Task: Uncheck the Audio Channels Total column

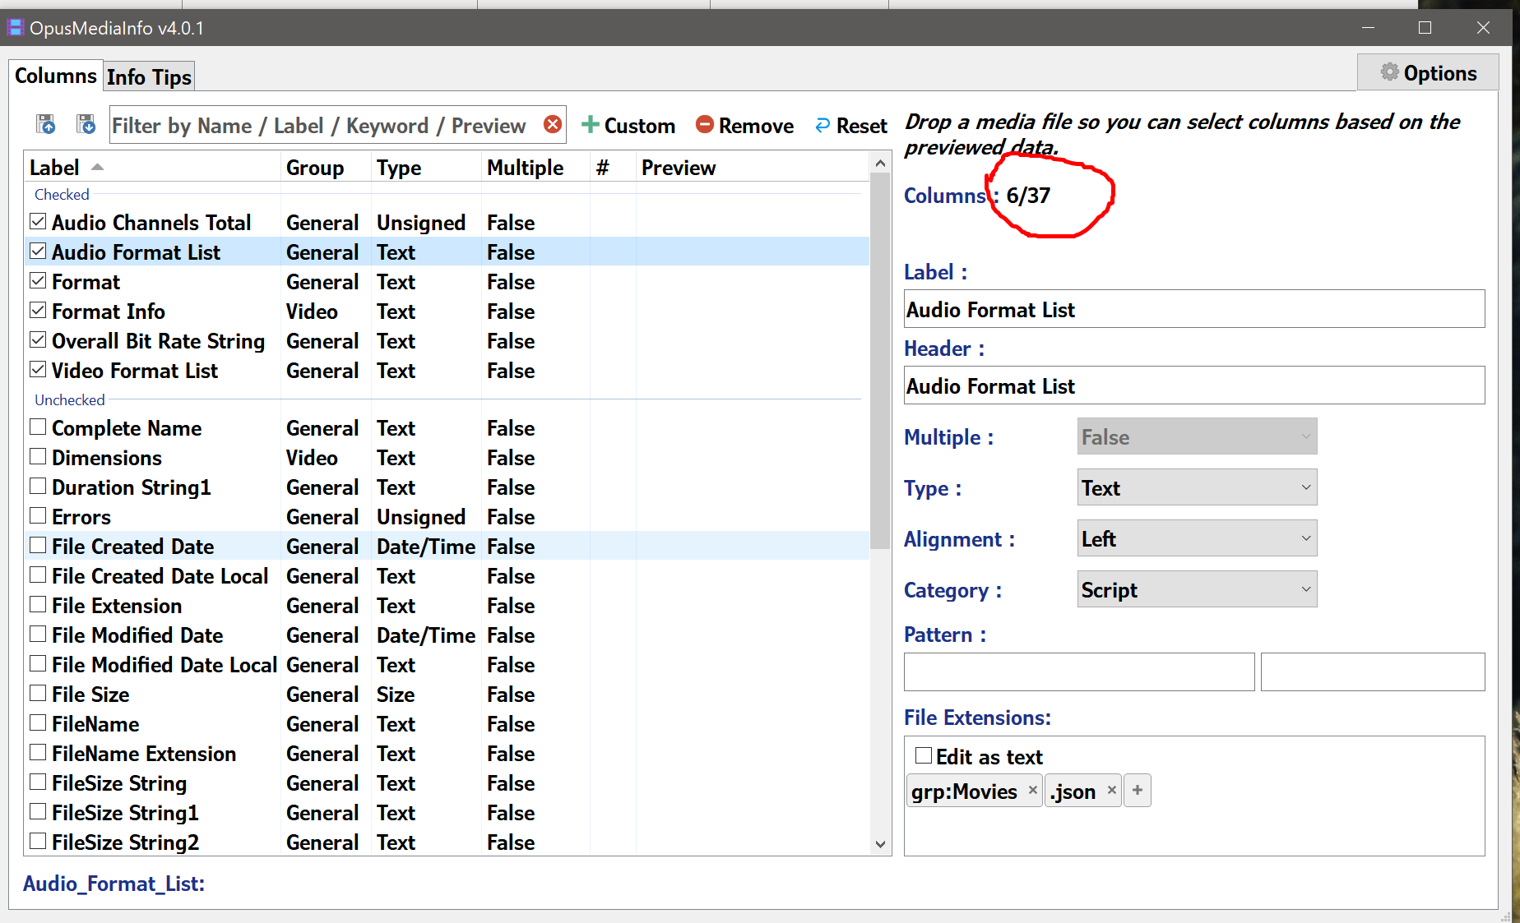Action: coord(38,222)
